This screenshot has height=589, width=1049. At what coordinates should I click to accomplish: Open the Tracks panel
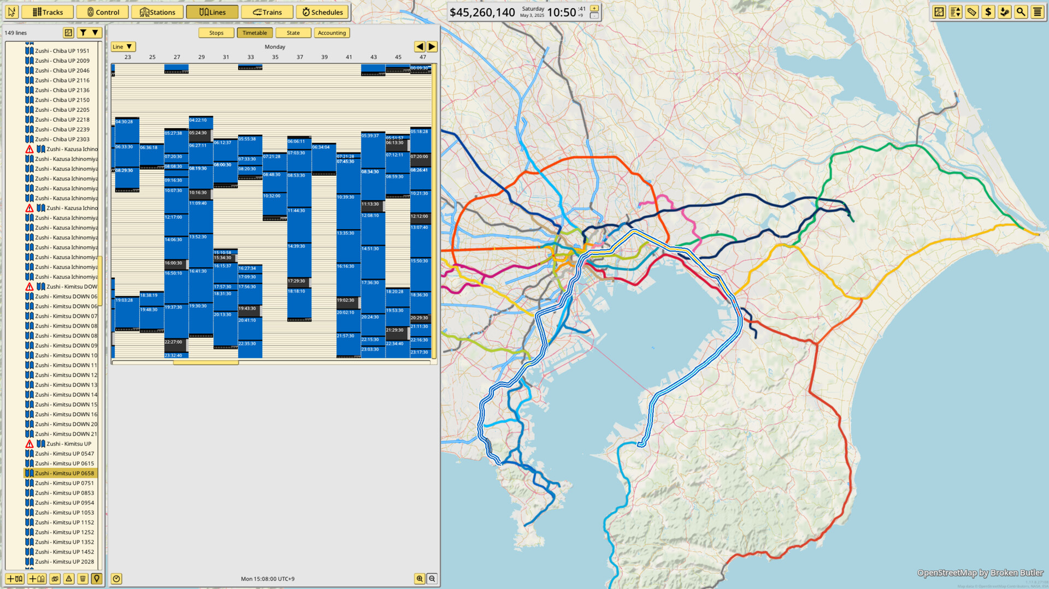(47, 11)
